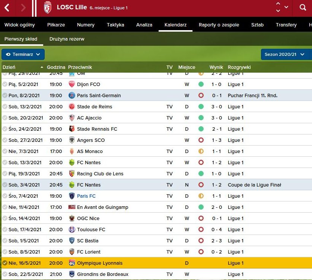Toggle the checkmark for 3/4/2021 match
Image resolution: width=312 pixels, height=280 pixels.
[x=5, y=185]
